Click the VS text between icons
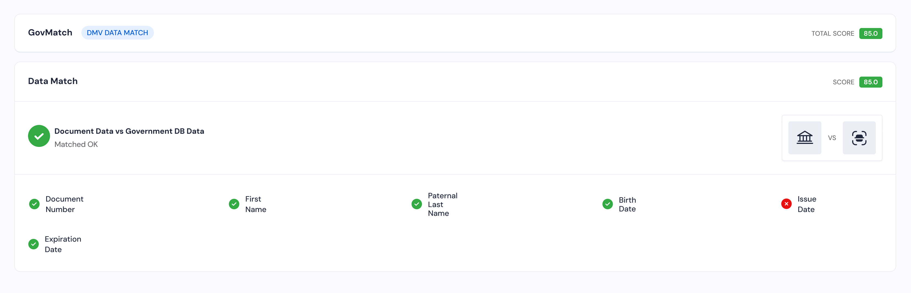Image resolution: width=911 pixels, height=293 pixels. (832, 138)
